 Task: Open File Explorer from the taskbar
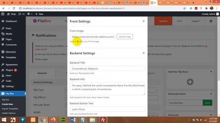coord(92,120)
